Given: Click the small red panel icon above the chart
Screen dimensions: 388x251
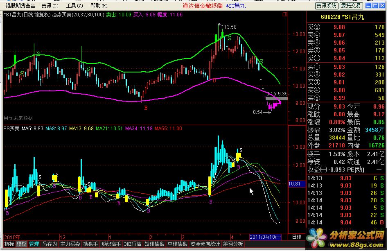Looking at the screenshot, I should click(x=285, y=15).
